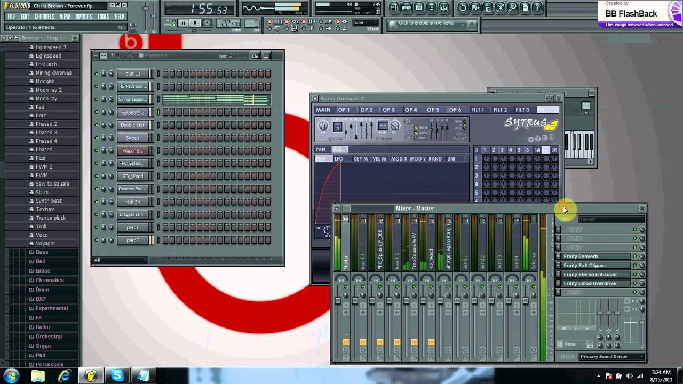
Task: Click the question mark help icon
Action: pos(537,7)
